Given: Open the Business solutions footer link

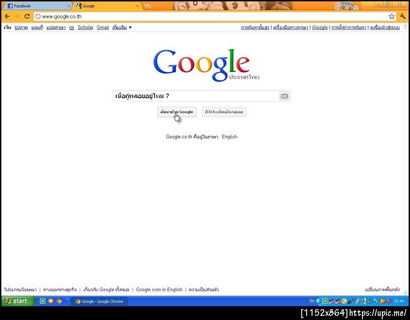Looking at the screenshot, I should click(59, 289).
